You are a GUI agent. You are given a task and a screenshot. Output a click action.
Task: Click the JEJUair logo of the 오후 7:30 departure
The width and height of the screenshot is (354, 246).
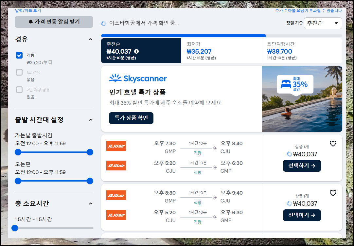pos(116,146)
